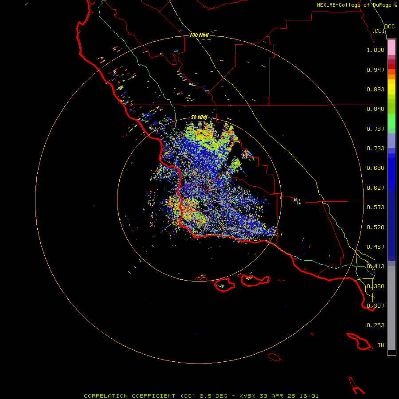
Task: Click the 0.733 scale value
Action: (x=376, y=149)
